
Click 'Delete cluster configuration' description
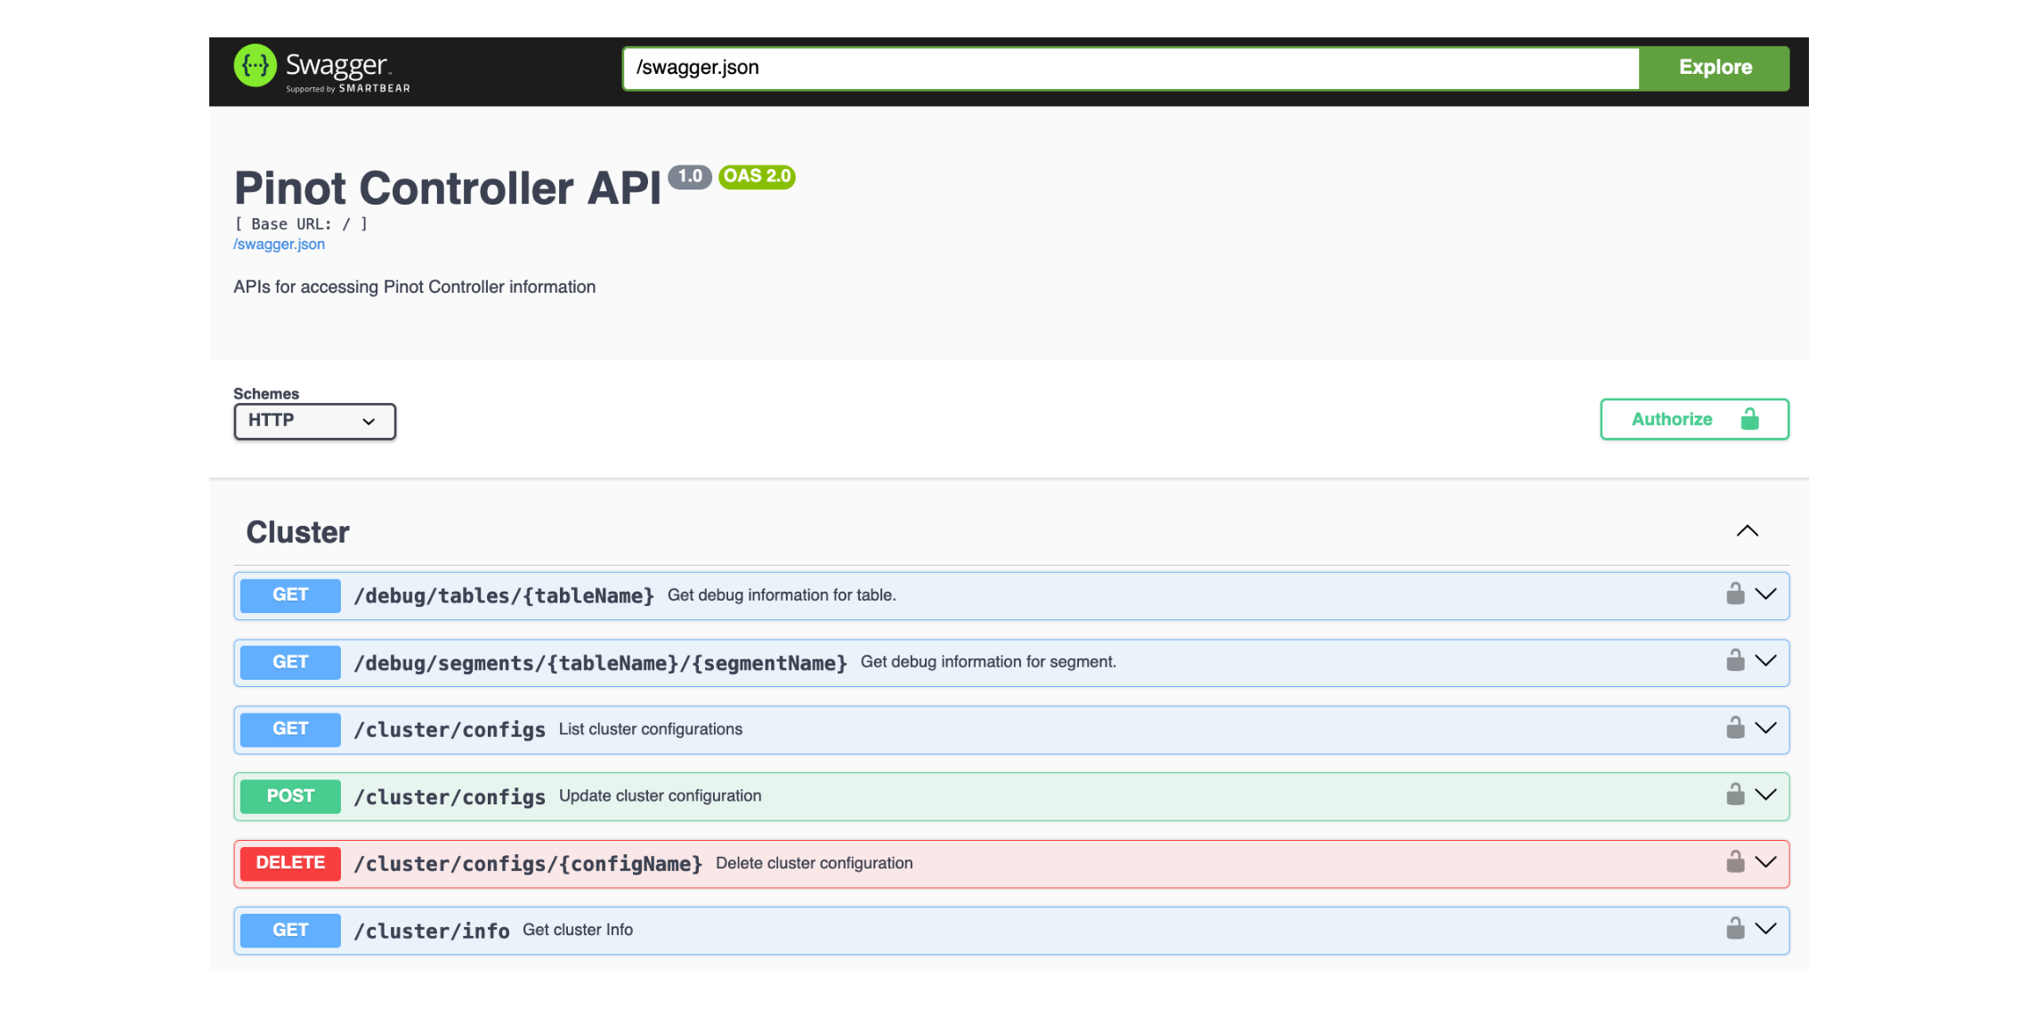pos(815,863)
